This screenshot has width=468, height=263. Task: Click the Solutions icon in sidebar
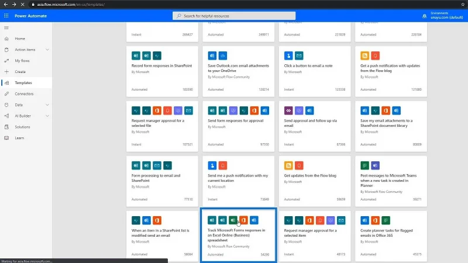(x=6, y=127)
